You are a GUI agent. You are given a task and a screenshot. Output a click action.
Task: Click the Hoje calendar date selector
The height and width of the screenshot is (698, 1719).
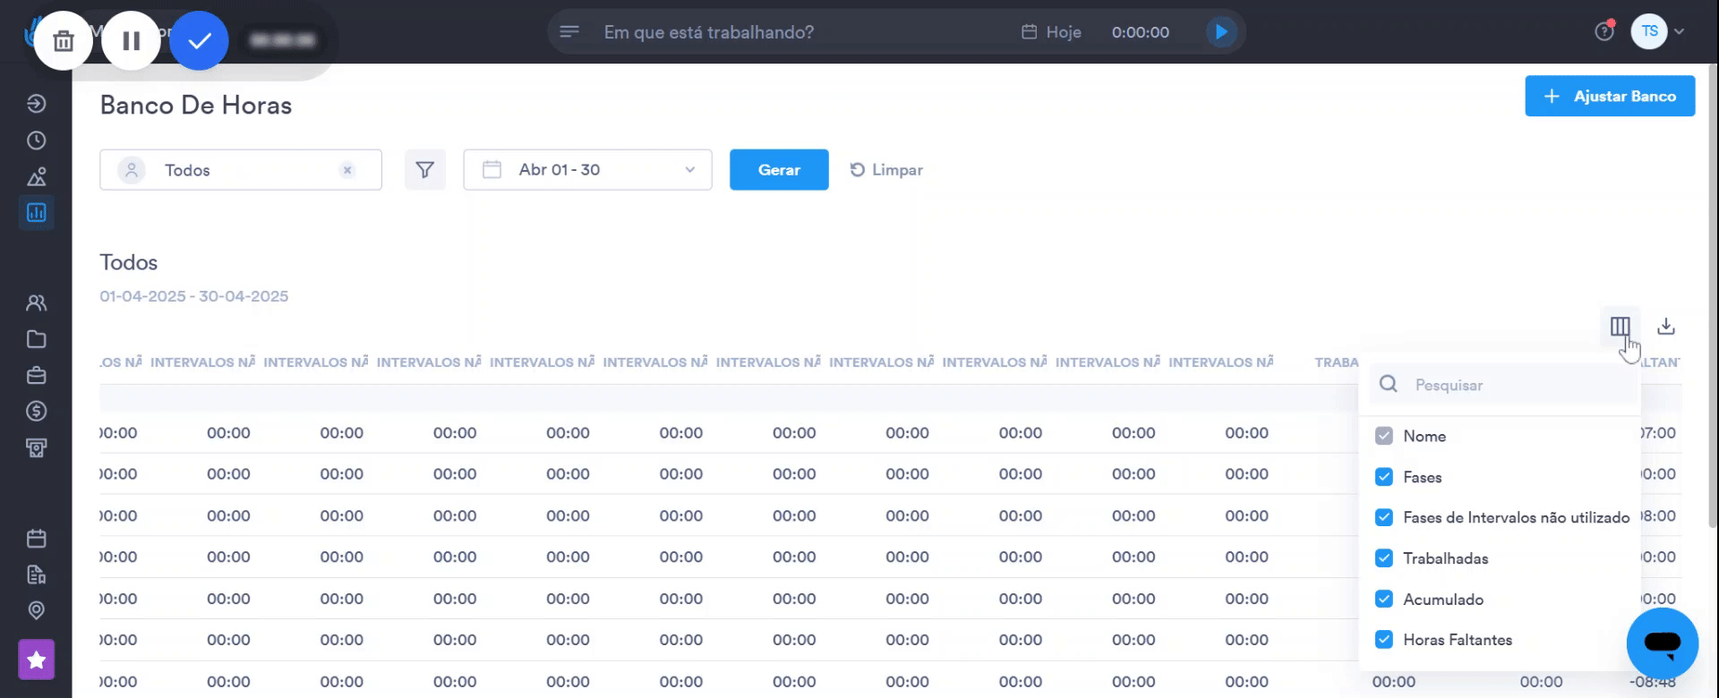click(1051, 32)
